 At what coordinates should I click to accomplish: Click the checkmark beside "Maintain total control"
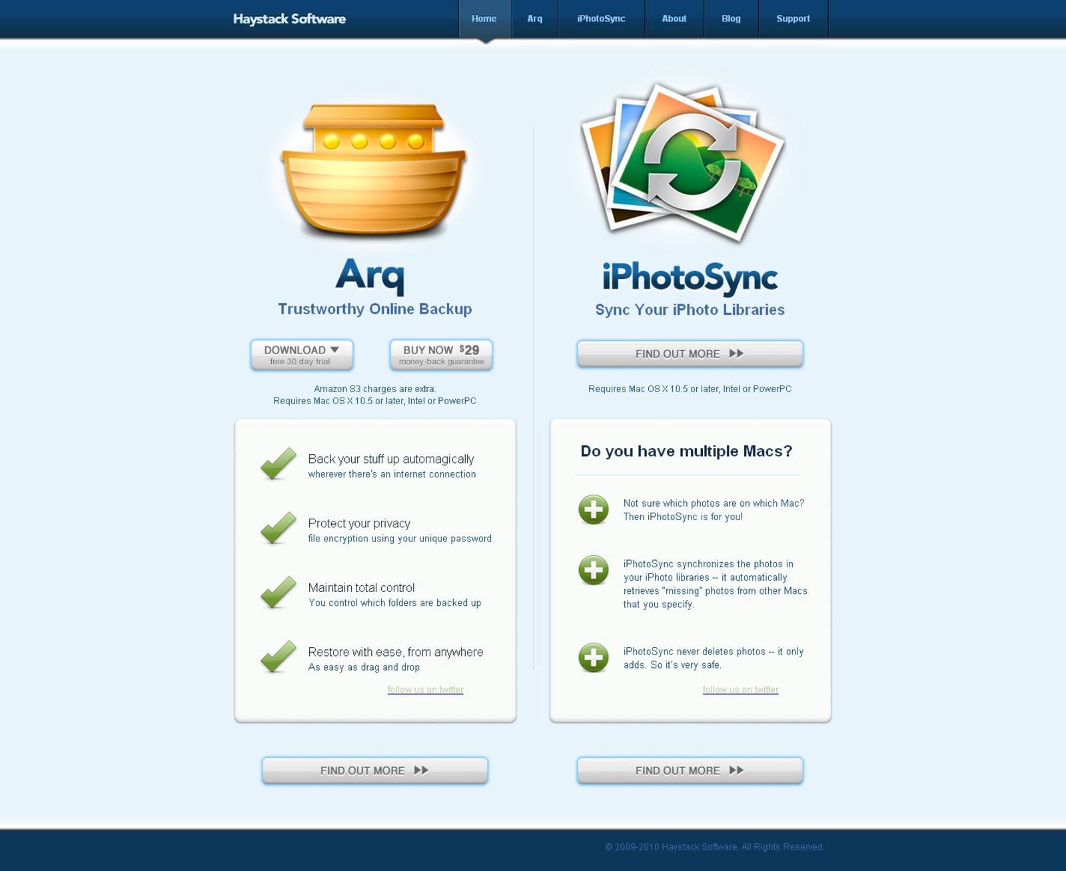click(x=277, y=593)
